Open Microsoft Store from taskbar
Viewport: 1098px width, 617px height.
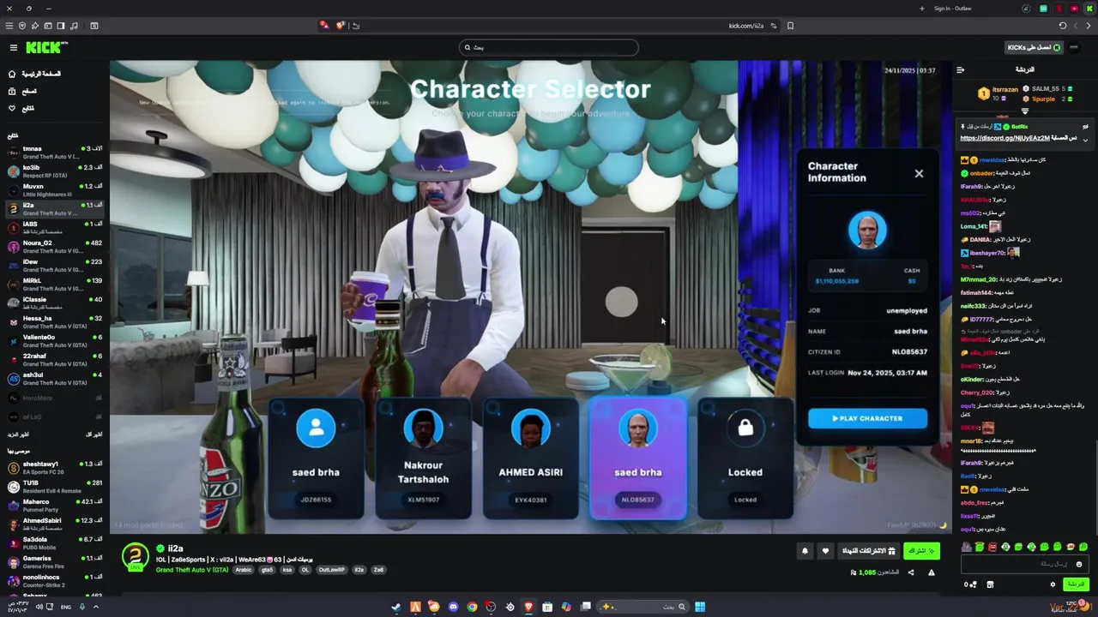tap(547, 607)
